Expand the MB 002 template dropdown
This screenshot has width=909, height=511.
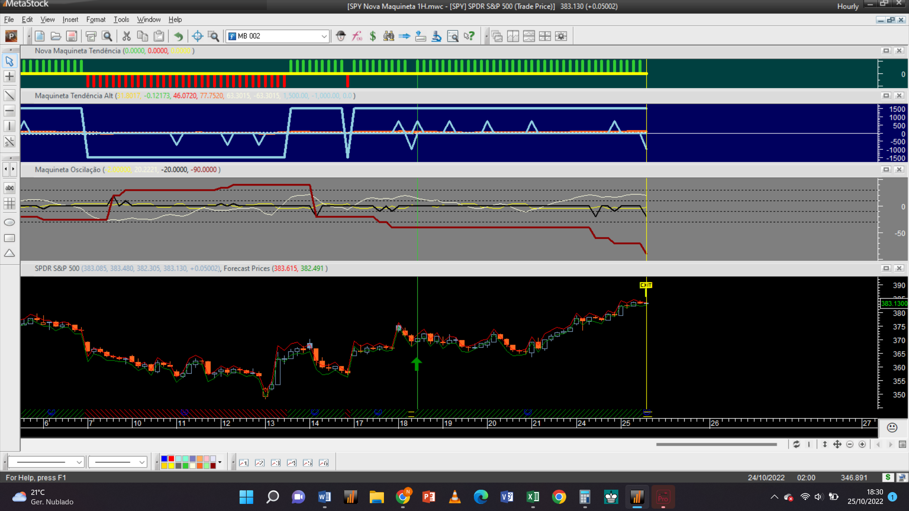point(324,36)
